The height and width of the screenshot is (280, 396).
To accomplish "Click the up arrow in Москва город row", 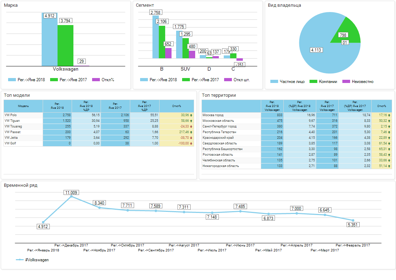I will pos(389,115).
